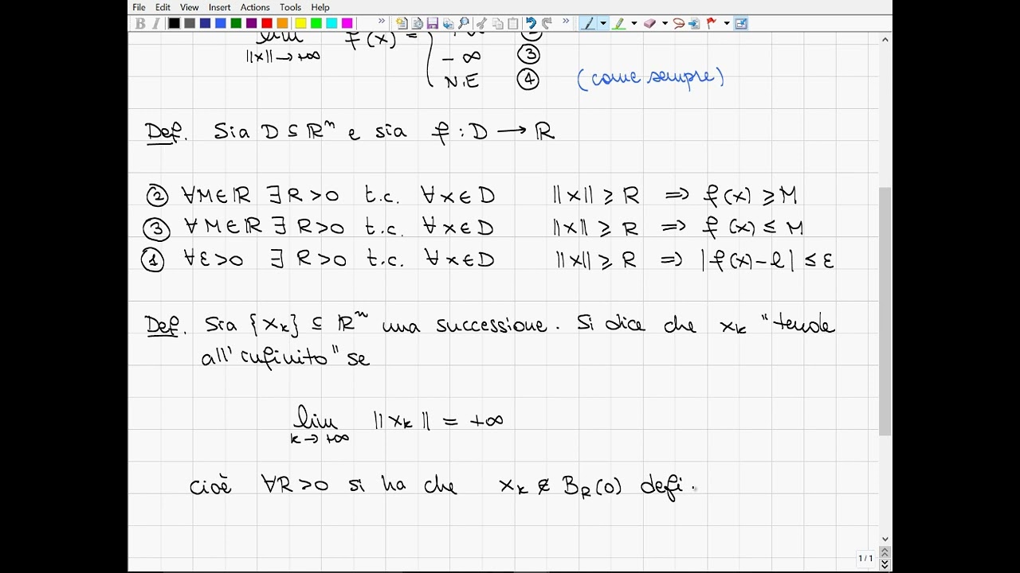Viewport: 1020px width, 573px height.
Task: Select the Highlighter tool
Action: pos(619,23)
